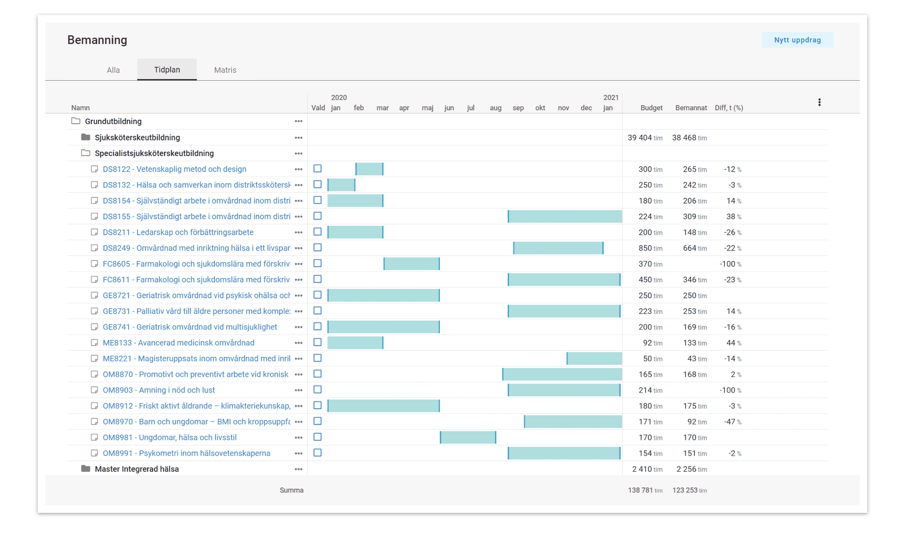The image size is (905, 543).
Task: Collapse Specialistsjuksköterskeutbildning folder
Action: [86, 153]
